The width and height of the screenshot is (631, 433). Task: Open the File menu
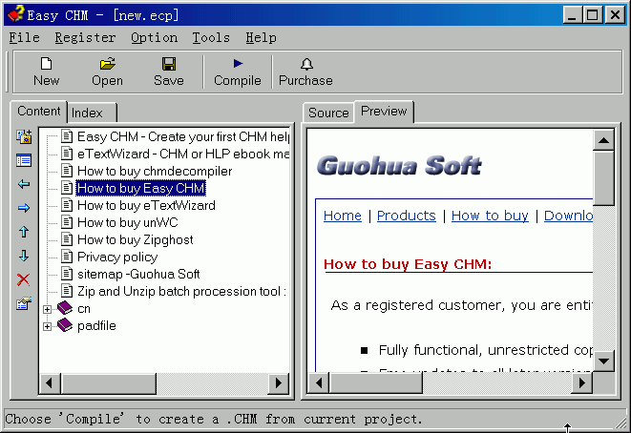click(24, 38)
